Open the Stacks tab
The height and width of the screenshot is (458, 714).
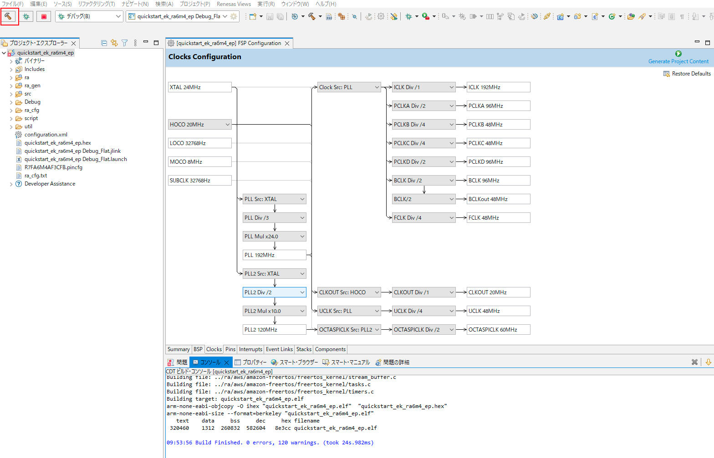click(304, 349)
